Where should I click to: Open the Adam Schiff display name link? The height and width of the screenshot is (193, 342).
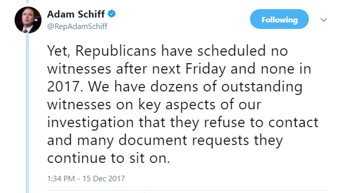76,14
